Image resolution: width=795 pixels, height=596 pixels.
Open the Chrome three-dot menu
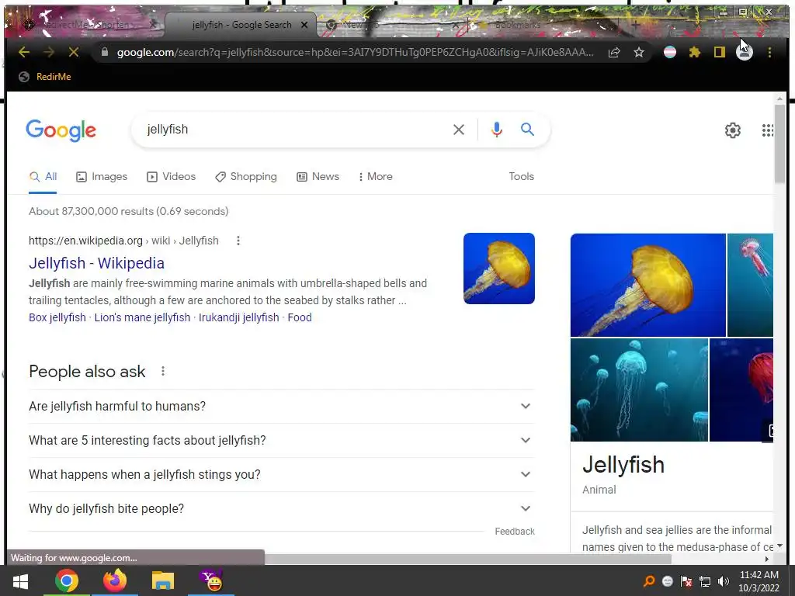coord(769,52)
